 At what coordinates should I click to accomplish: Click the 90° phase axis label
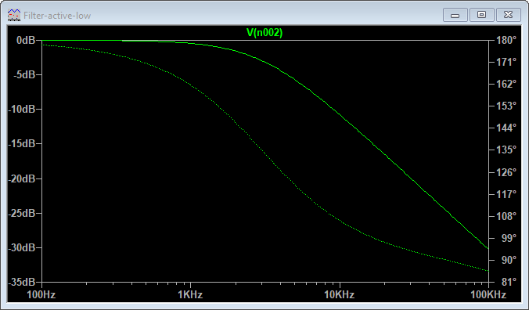tap(509, 260)
